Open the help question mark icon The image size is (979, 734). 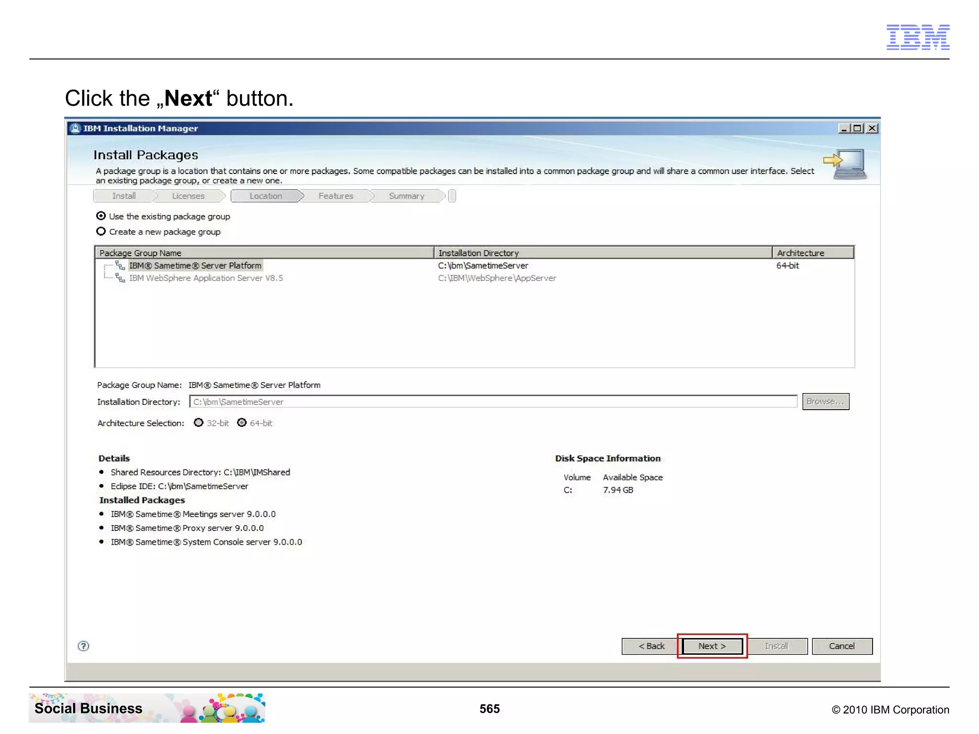(83, 646)
